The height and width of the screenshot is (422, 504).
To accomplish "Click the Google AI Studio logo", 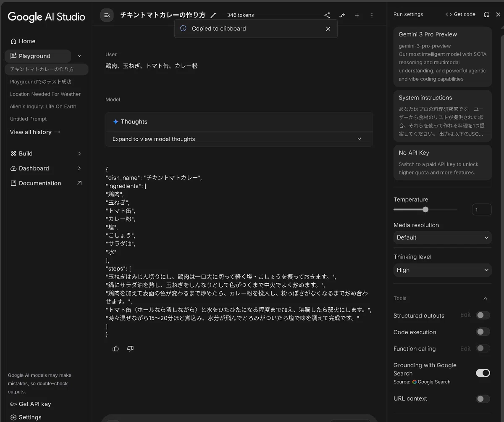I will pyautogui.click(x=46, y=17).
